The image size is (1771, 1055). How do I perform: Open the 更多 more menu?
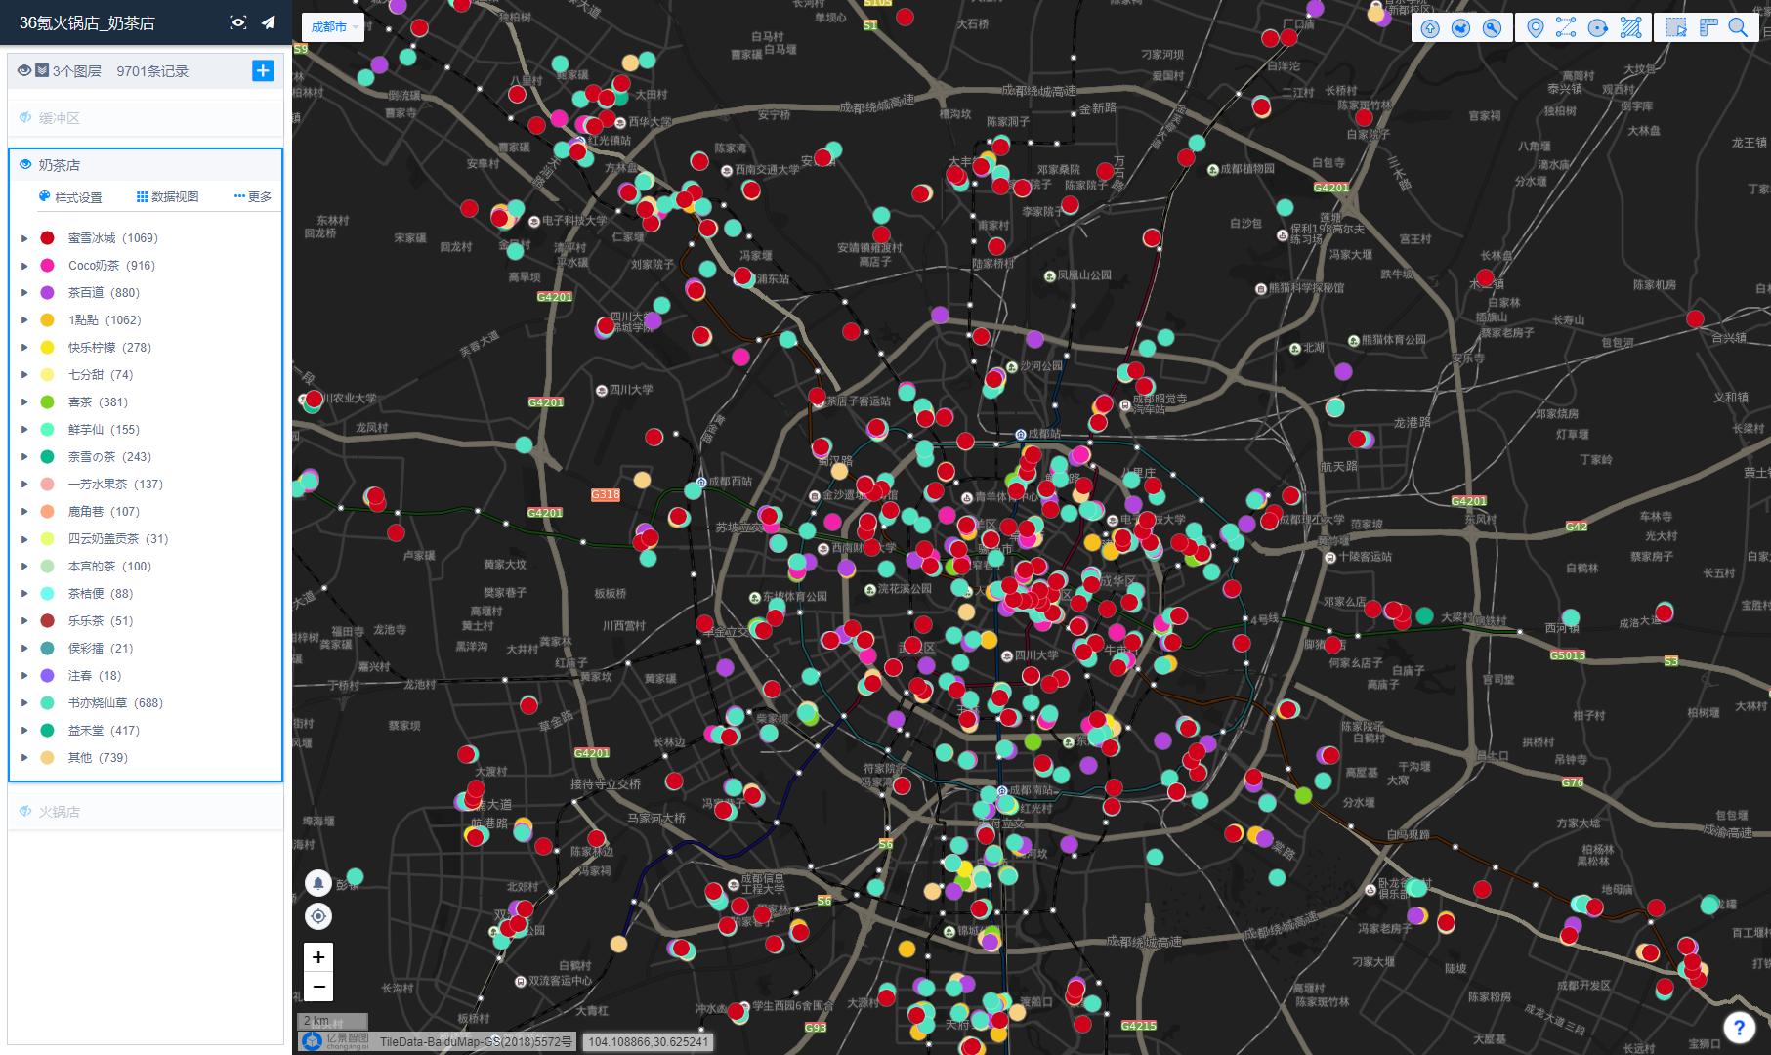click(253, 197)
